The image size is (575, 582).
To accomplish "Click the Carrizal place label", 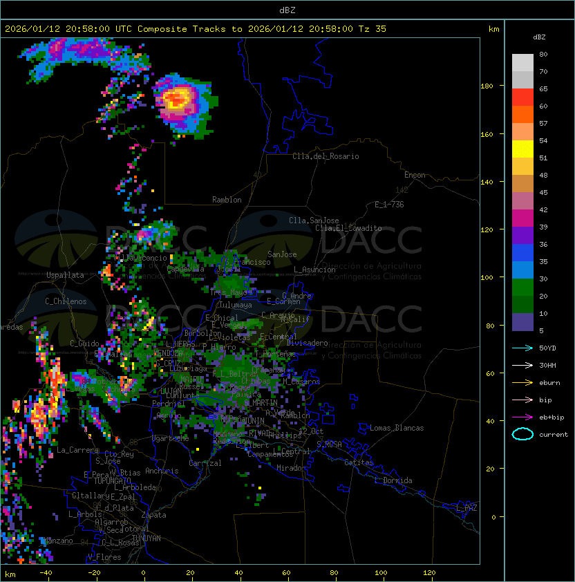I will [x=205, y=463].
